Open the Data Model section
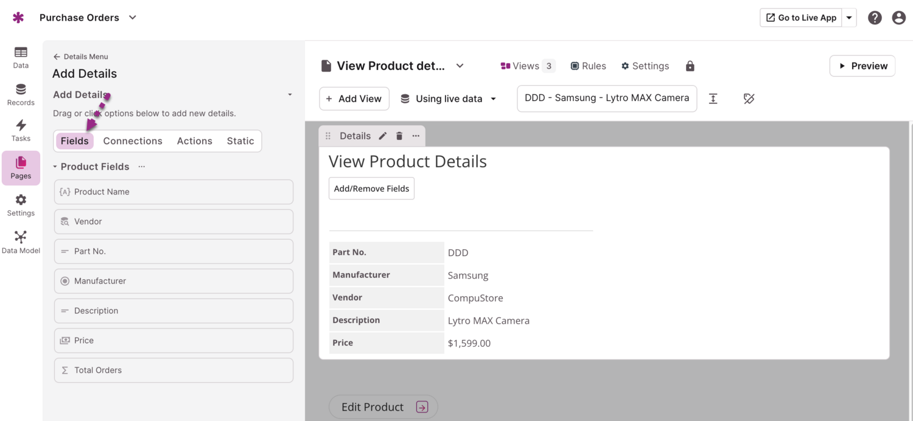The width and height of the screenshot is (913, 421). click(x=21, y=242)
